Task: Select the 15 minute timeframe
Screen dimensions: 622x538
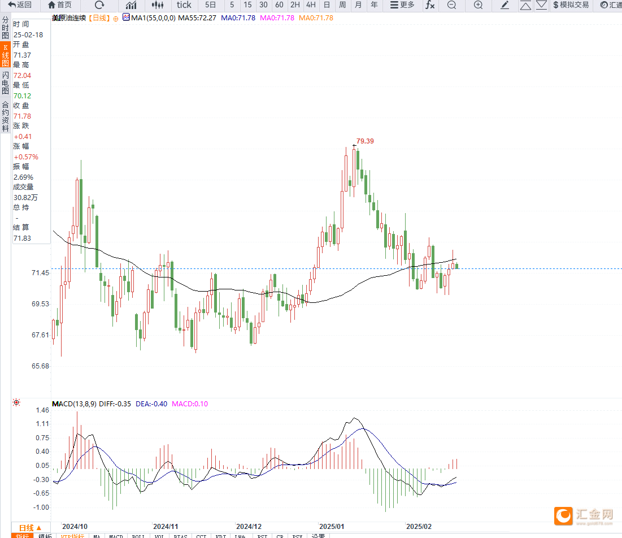Action: click(x=247, y=5)
